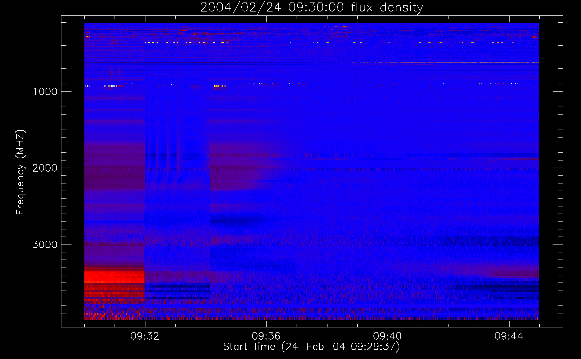Click the bright red burst region of spectrogram
Image resolution: width=581 pixels, height=359 pixels.
coord(114,277)
